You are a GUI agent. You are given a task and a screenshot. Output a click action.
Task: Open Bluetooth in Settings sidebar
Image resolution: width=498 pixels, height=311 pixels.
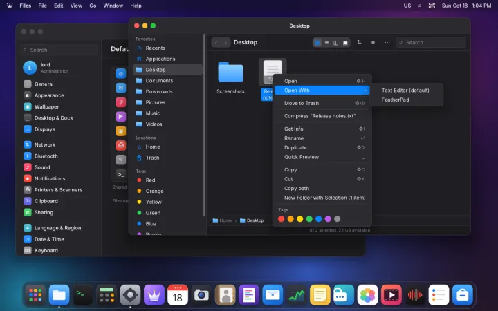(x=59, y=155)
